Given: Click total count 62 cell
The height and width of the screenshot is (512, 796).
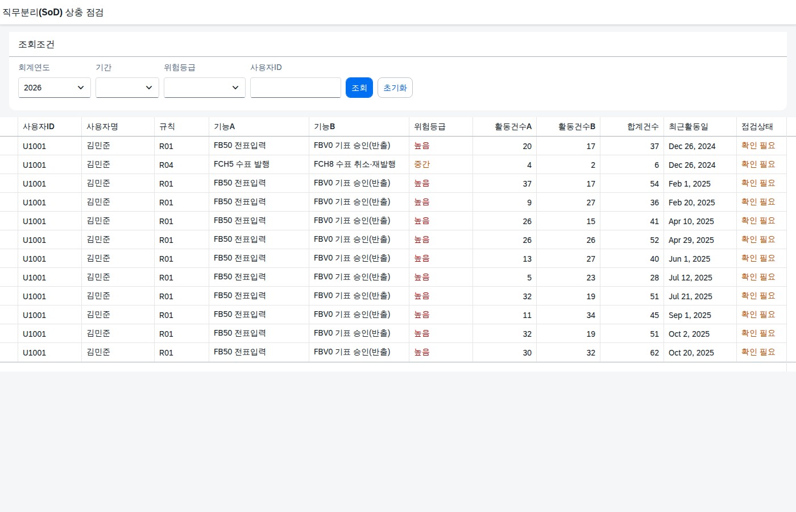Looking at the screenshot, I should pos(632,353).
